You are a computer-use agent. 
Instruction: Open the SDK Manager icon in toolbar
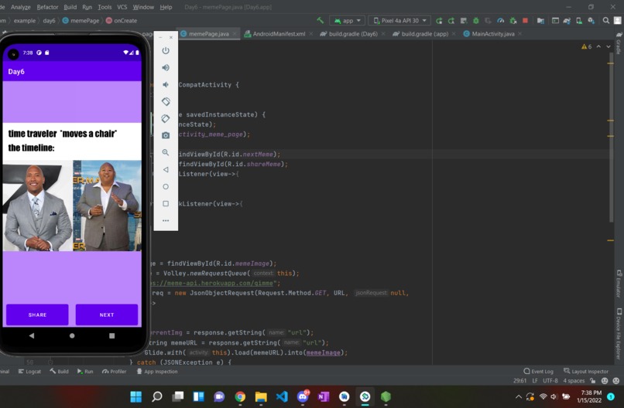tap(591, 20)
